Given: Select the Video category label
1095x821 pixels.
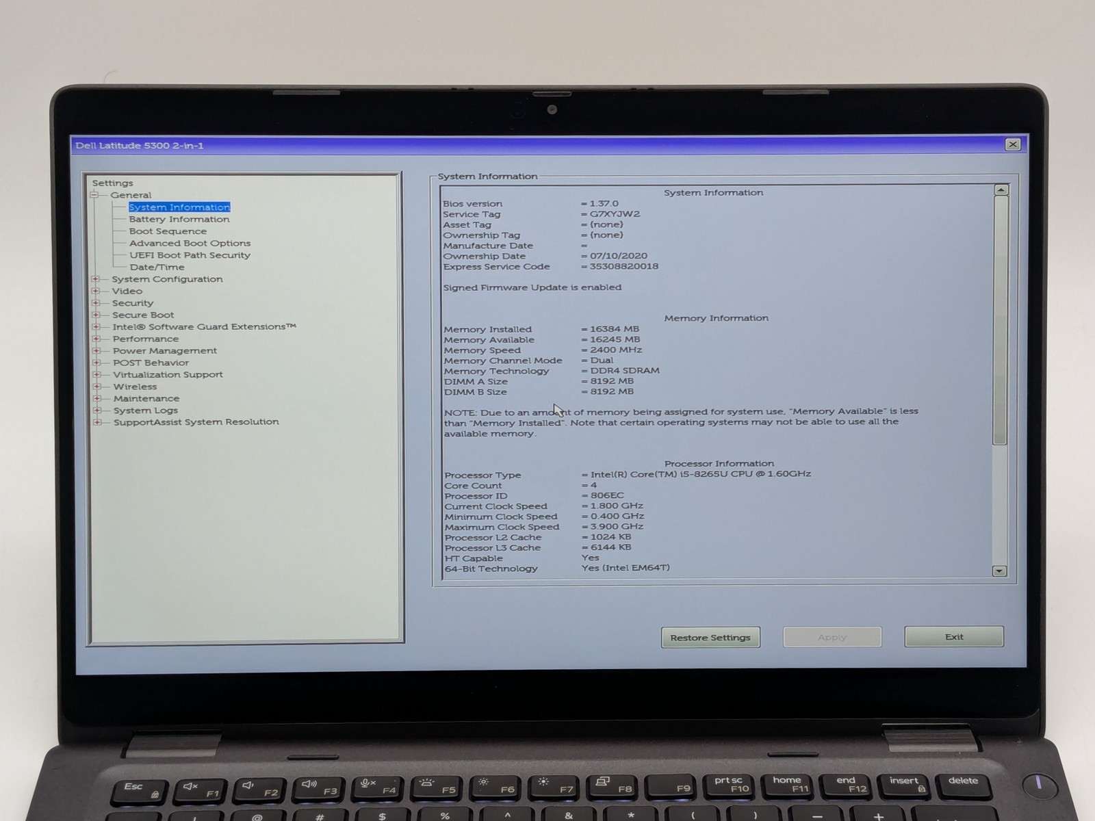Looking at the screenshot, I should [x=127, y=291].
